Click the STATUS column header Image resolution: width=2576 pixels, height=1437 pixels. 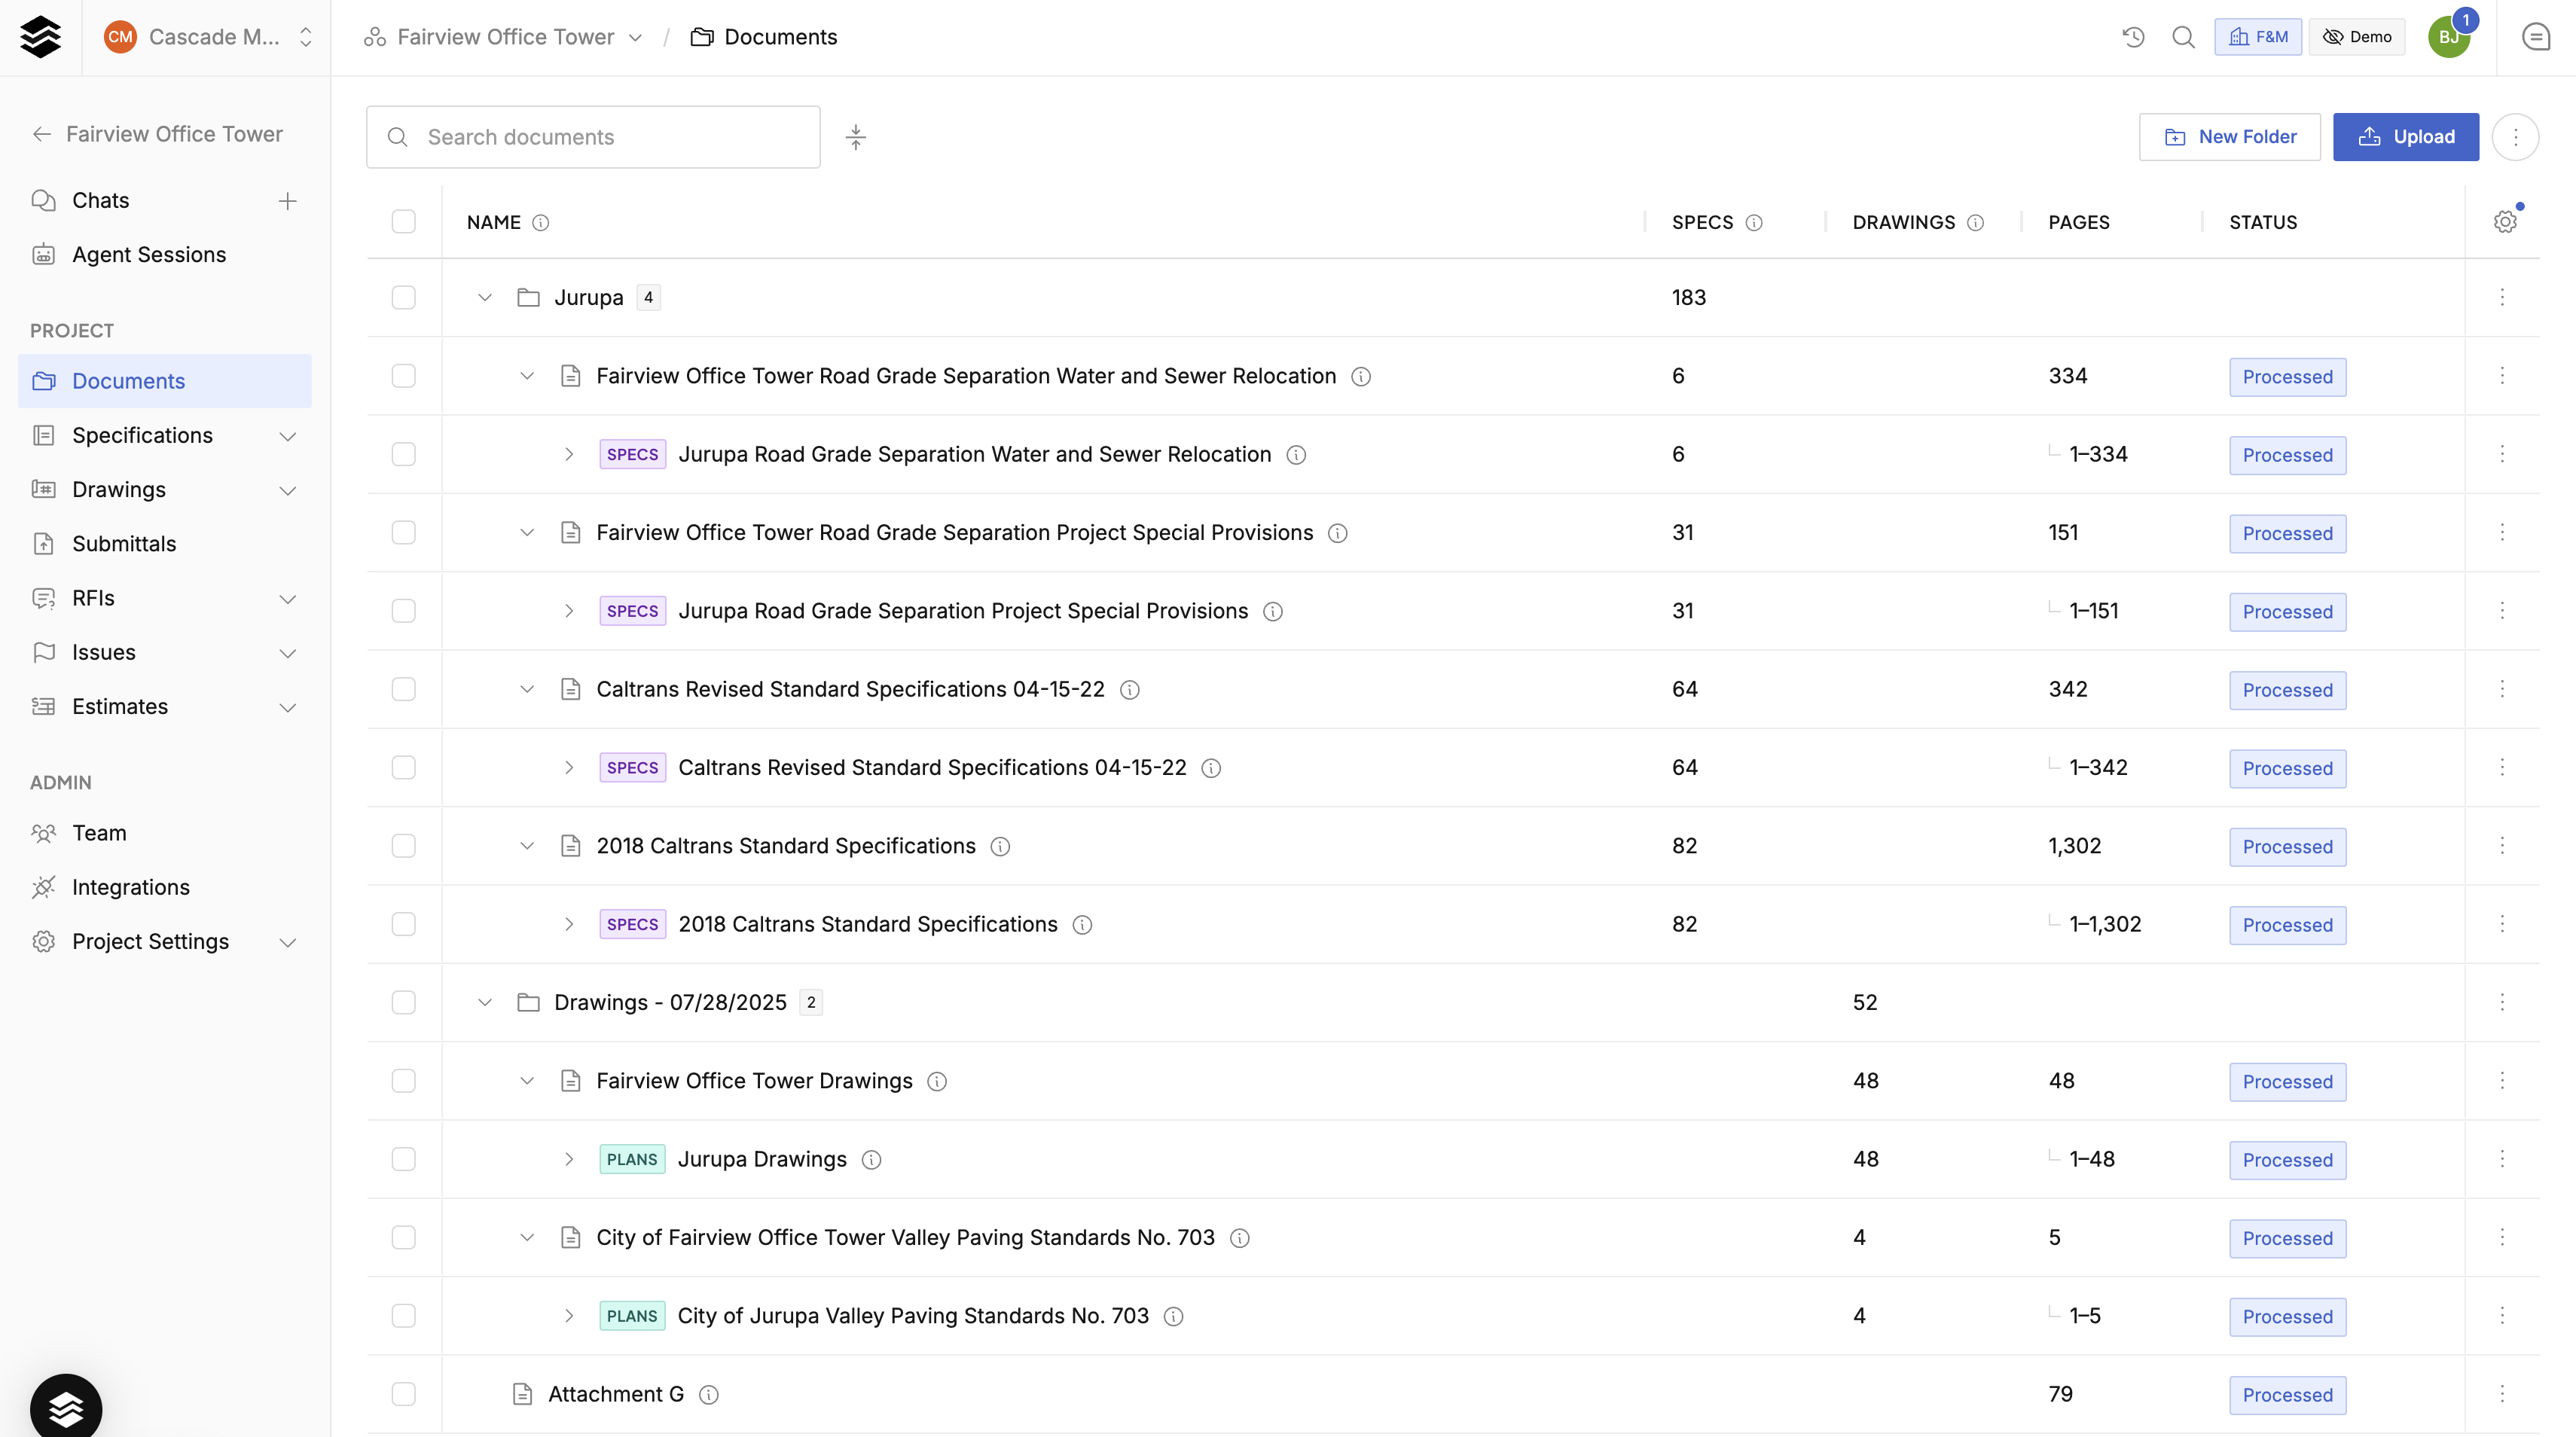coord(2263,222)
